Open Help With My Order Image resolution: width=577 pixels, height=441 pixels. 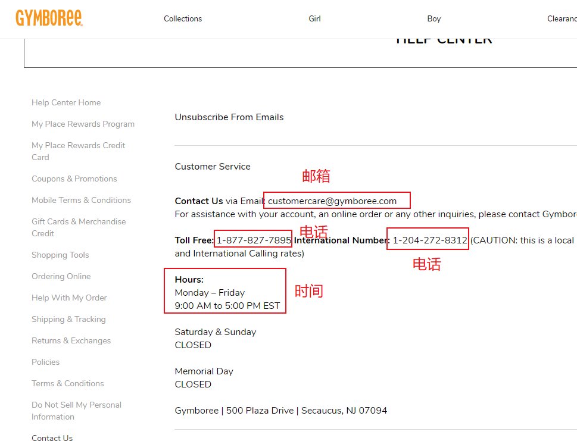pyautogui.click(x=69, y=298)
